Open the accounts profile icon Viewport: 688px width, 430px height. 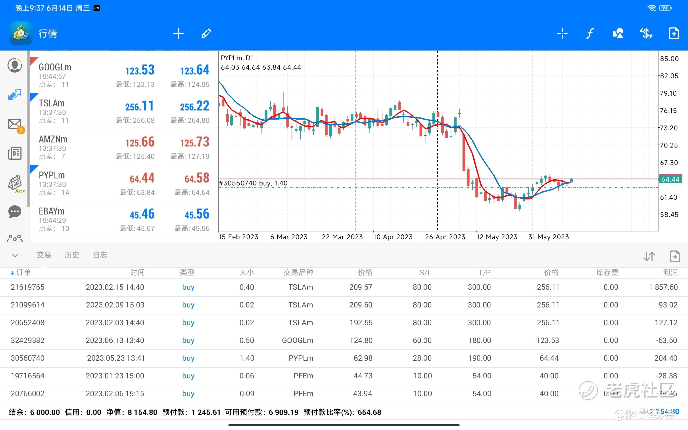point(15,65)
